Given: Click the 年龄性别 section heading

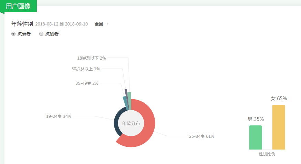Looking at the screenshot, I should 22,24.
